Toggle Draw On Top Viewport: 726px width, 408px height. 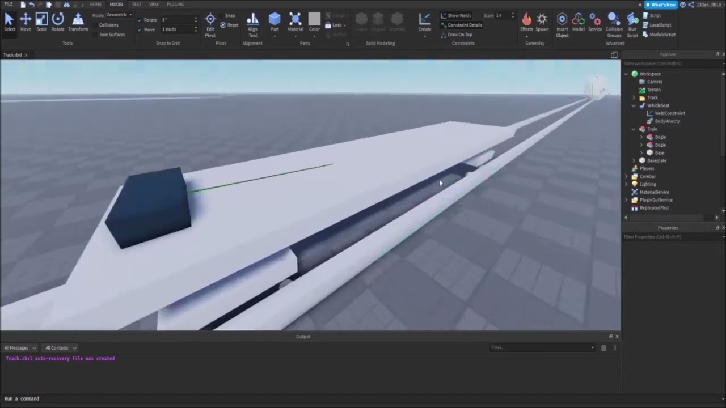coord(457,35)
